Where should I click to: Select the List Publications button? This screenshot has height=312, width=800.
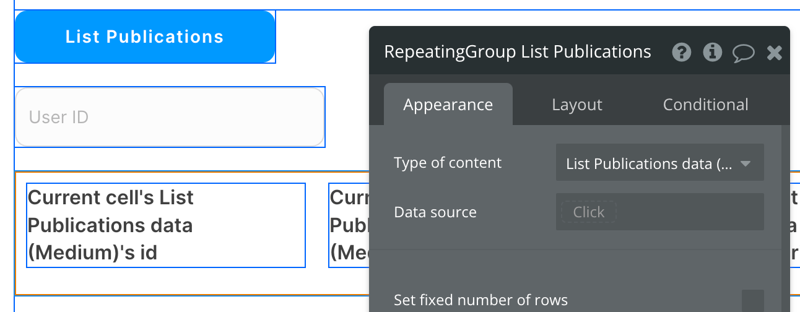145,37
